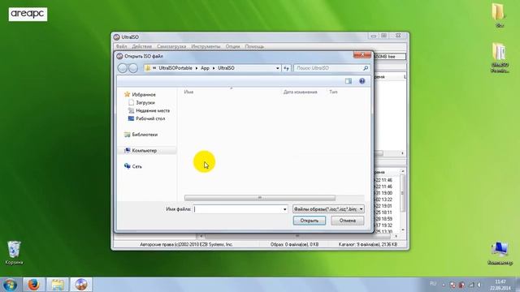Open Firefox from the taskbar
Screen dimensions: 520x292
[x=33, y=285]
